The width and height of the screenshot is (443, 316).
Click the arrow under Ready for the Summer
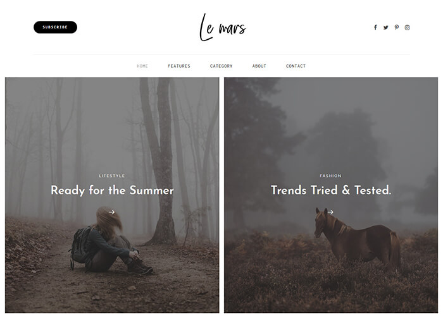(112, 212)
